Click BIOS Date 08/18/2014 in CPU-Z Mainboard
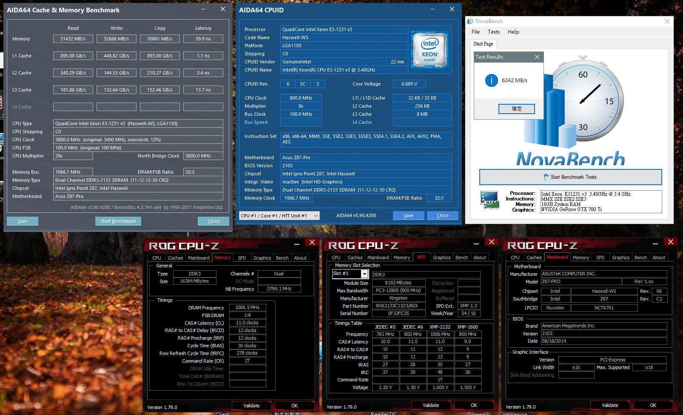Image resolution: width=683 pixels, height=415 pixels. tap(603, 341)
